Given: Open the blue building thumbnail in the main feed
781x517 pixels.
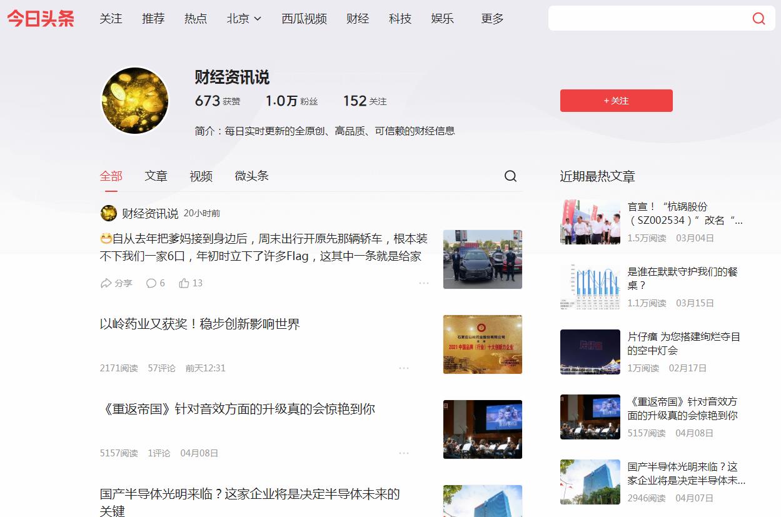Looking at the screenshot, I should [x=483, y=501].
